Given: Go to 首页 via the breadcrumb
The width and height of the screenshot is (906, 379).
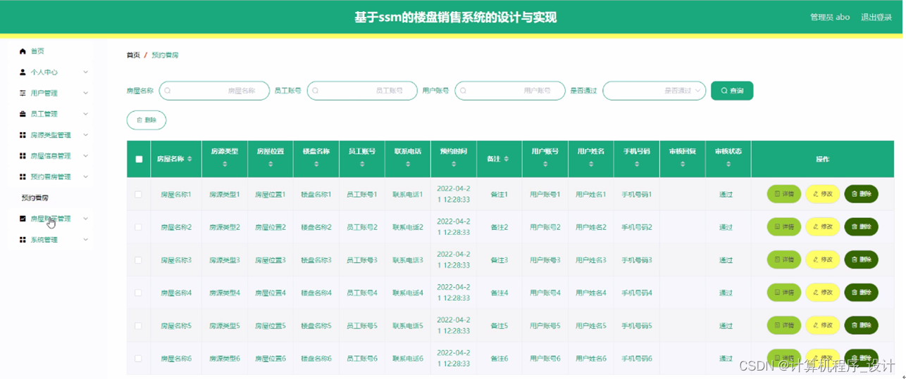Looking at the screenshot, I should [133, 55].
